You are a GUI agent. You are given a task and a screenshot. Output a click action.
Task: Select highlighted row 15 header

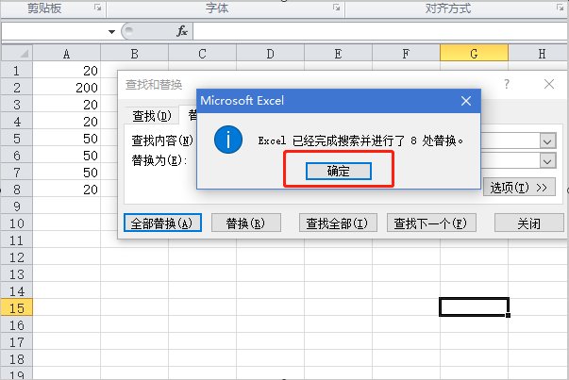pos(17,308)
